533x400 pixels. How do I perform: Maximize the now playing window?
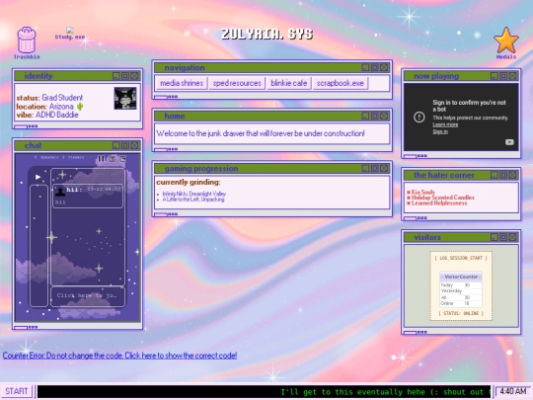[x=503, y=76]
